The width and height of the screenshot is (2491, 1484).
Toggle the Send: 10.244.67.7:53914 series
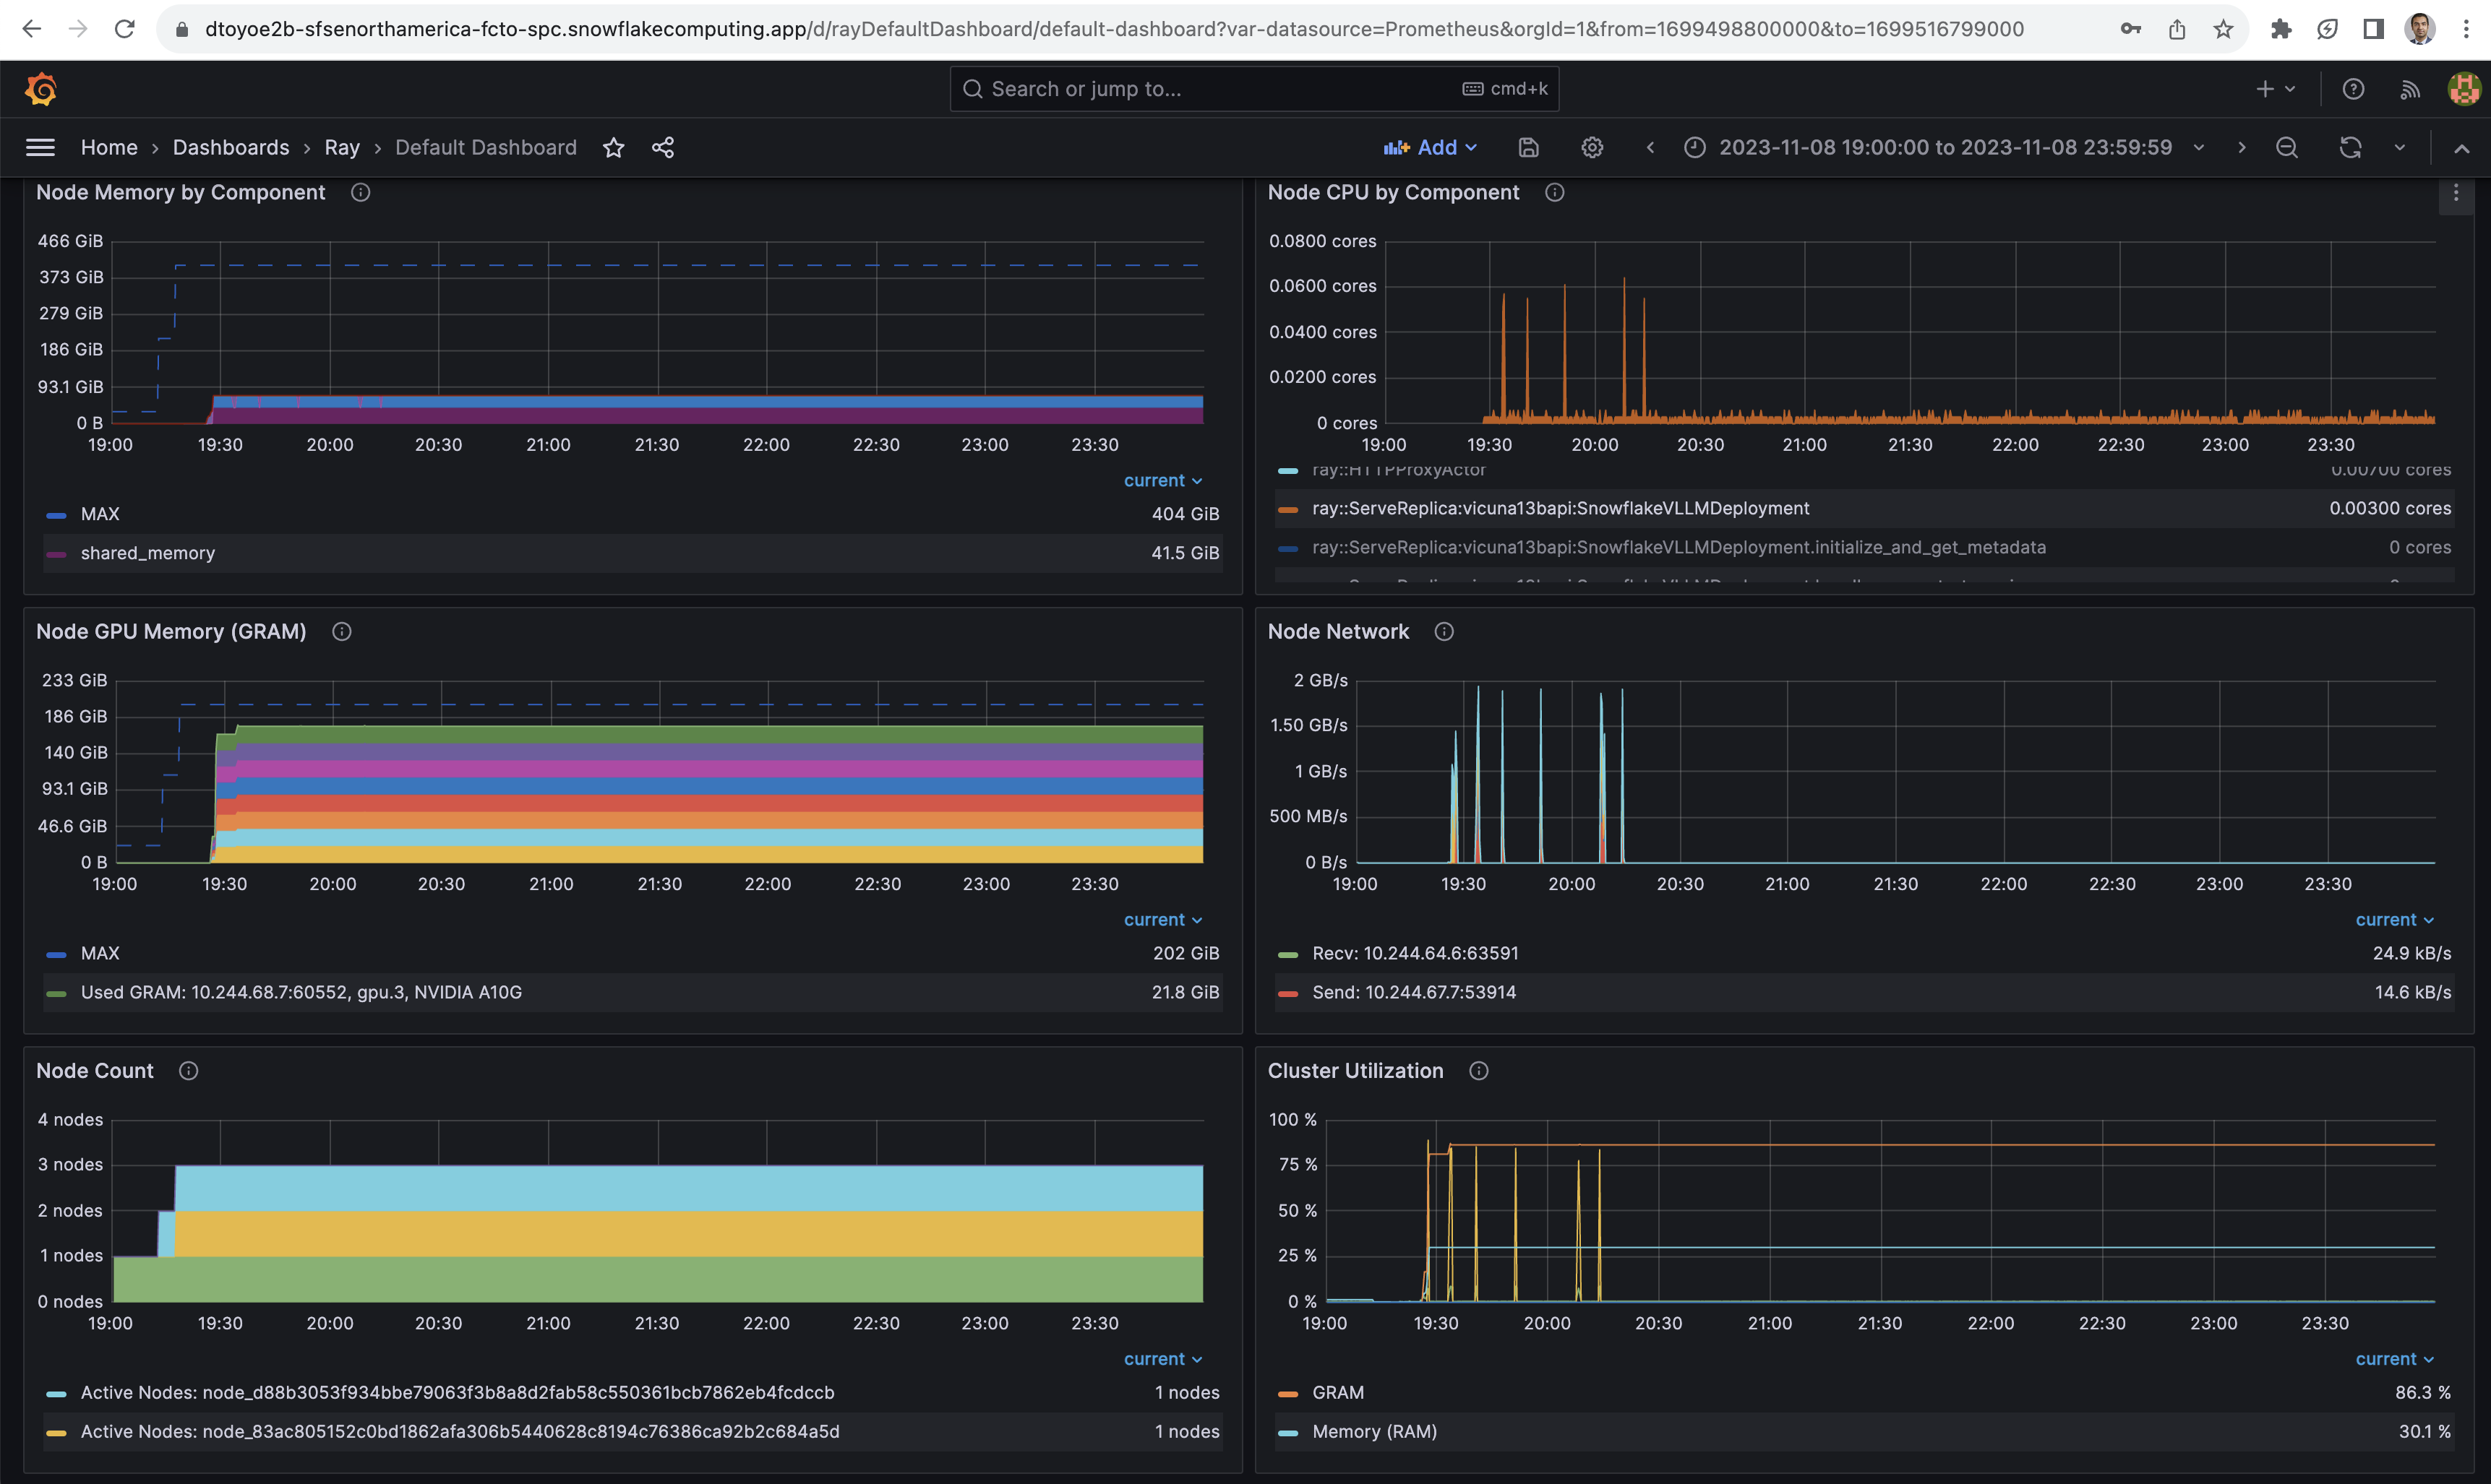click(1414, 992)
